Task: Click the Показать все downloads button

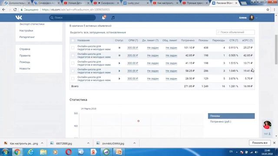Action: tap(260, 143)
